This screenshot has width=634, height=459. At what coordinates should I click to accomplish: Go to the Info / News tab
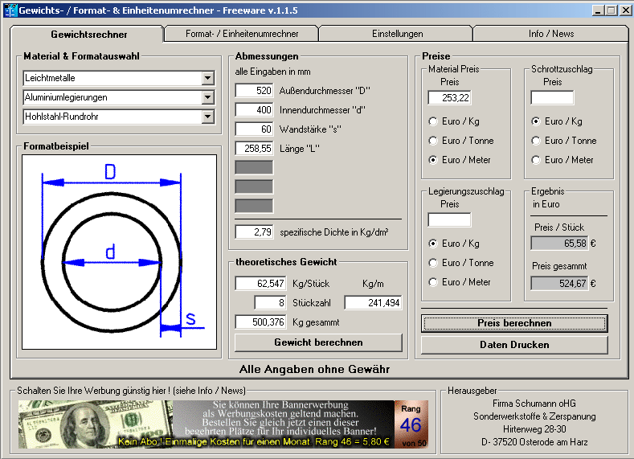(550, 34)
